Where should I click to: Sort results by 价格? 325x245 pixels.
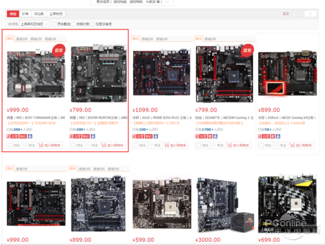pos(25,14)
